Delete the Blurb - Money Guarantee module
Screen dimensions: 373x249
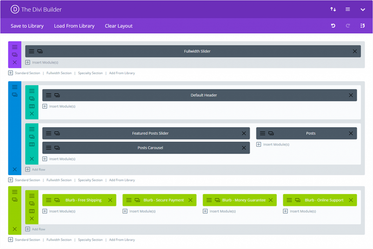(x=271, y=200)
